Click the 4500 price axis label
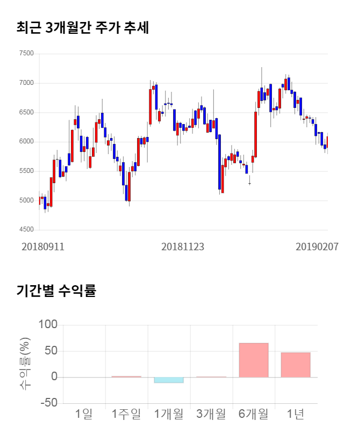344x435 pixels. tap(26, 230)
